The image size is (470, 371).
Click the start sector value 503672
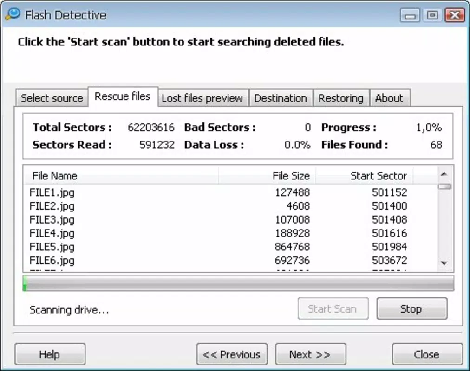(x=389, y=261)
